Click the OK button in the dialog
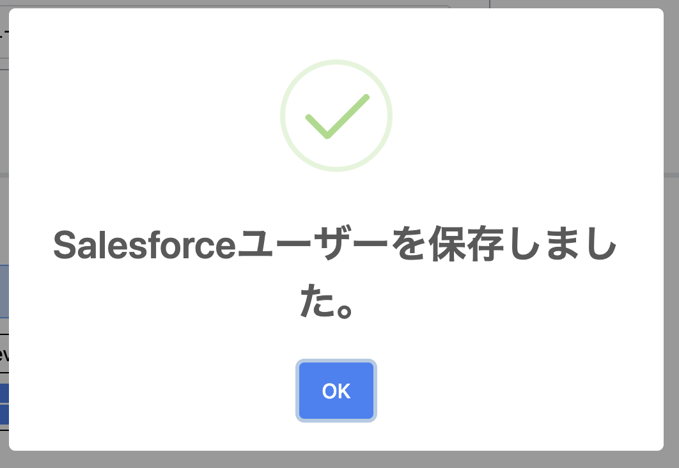The image size is (679, 468). pos(336,391)
